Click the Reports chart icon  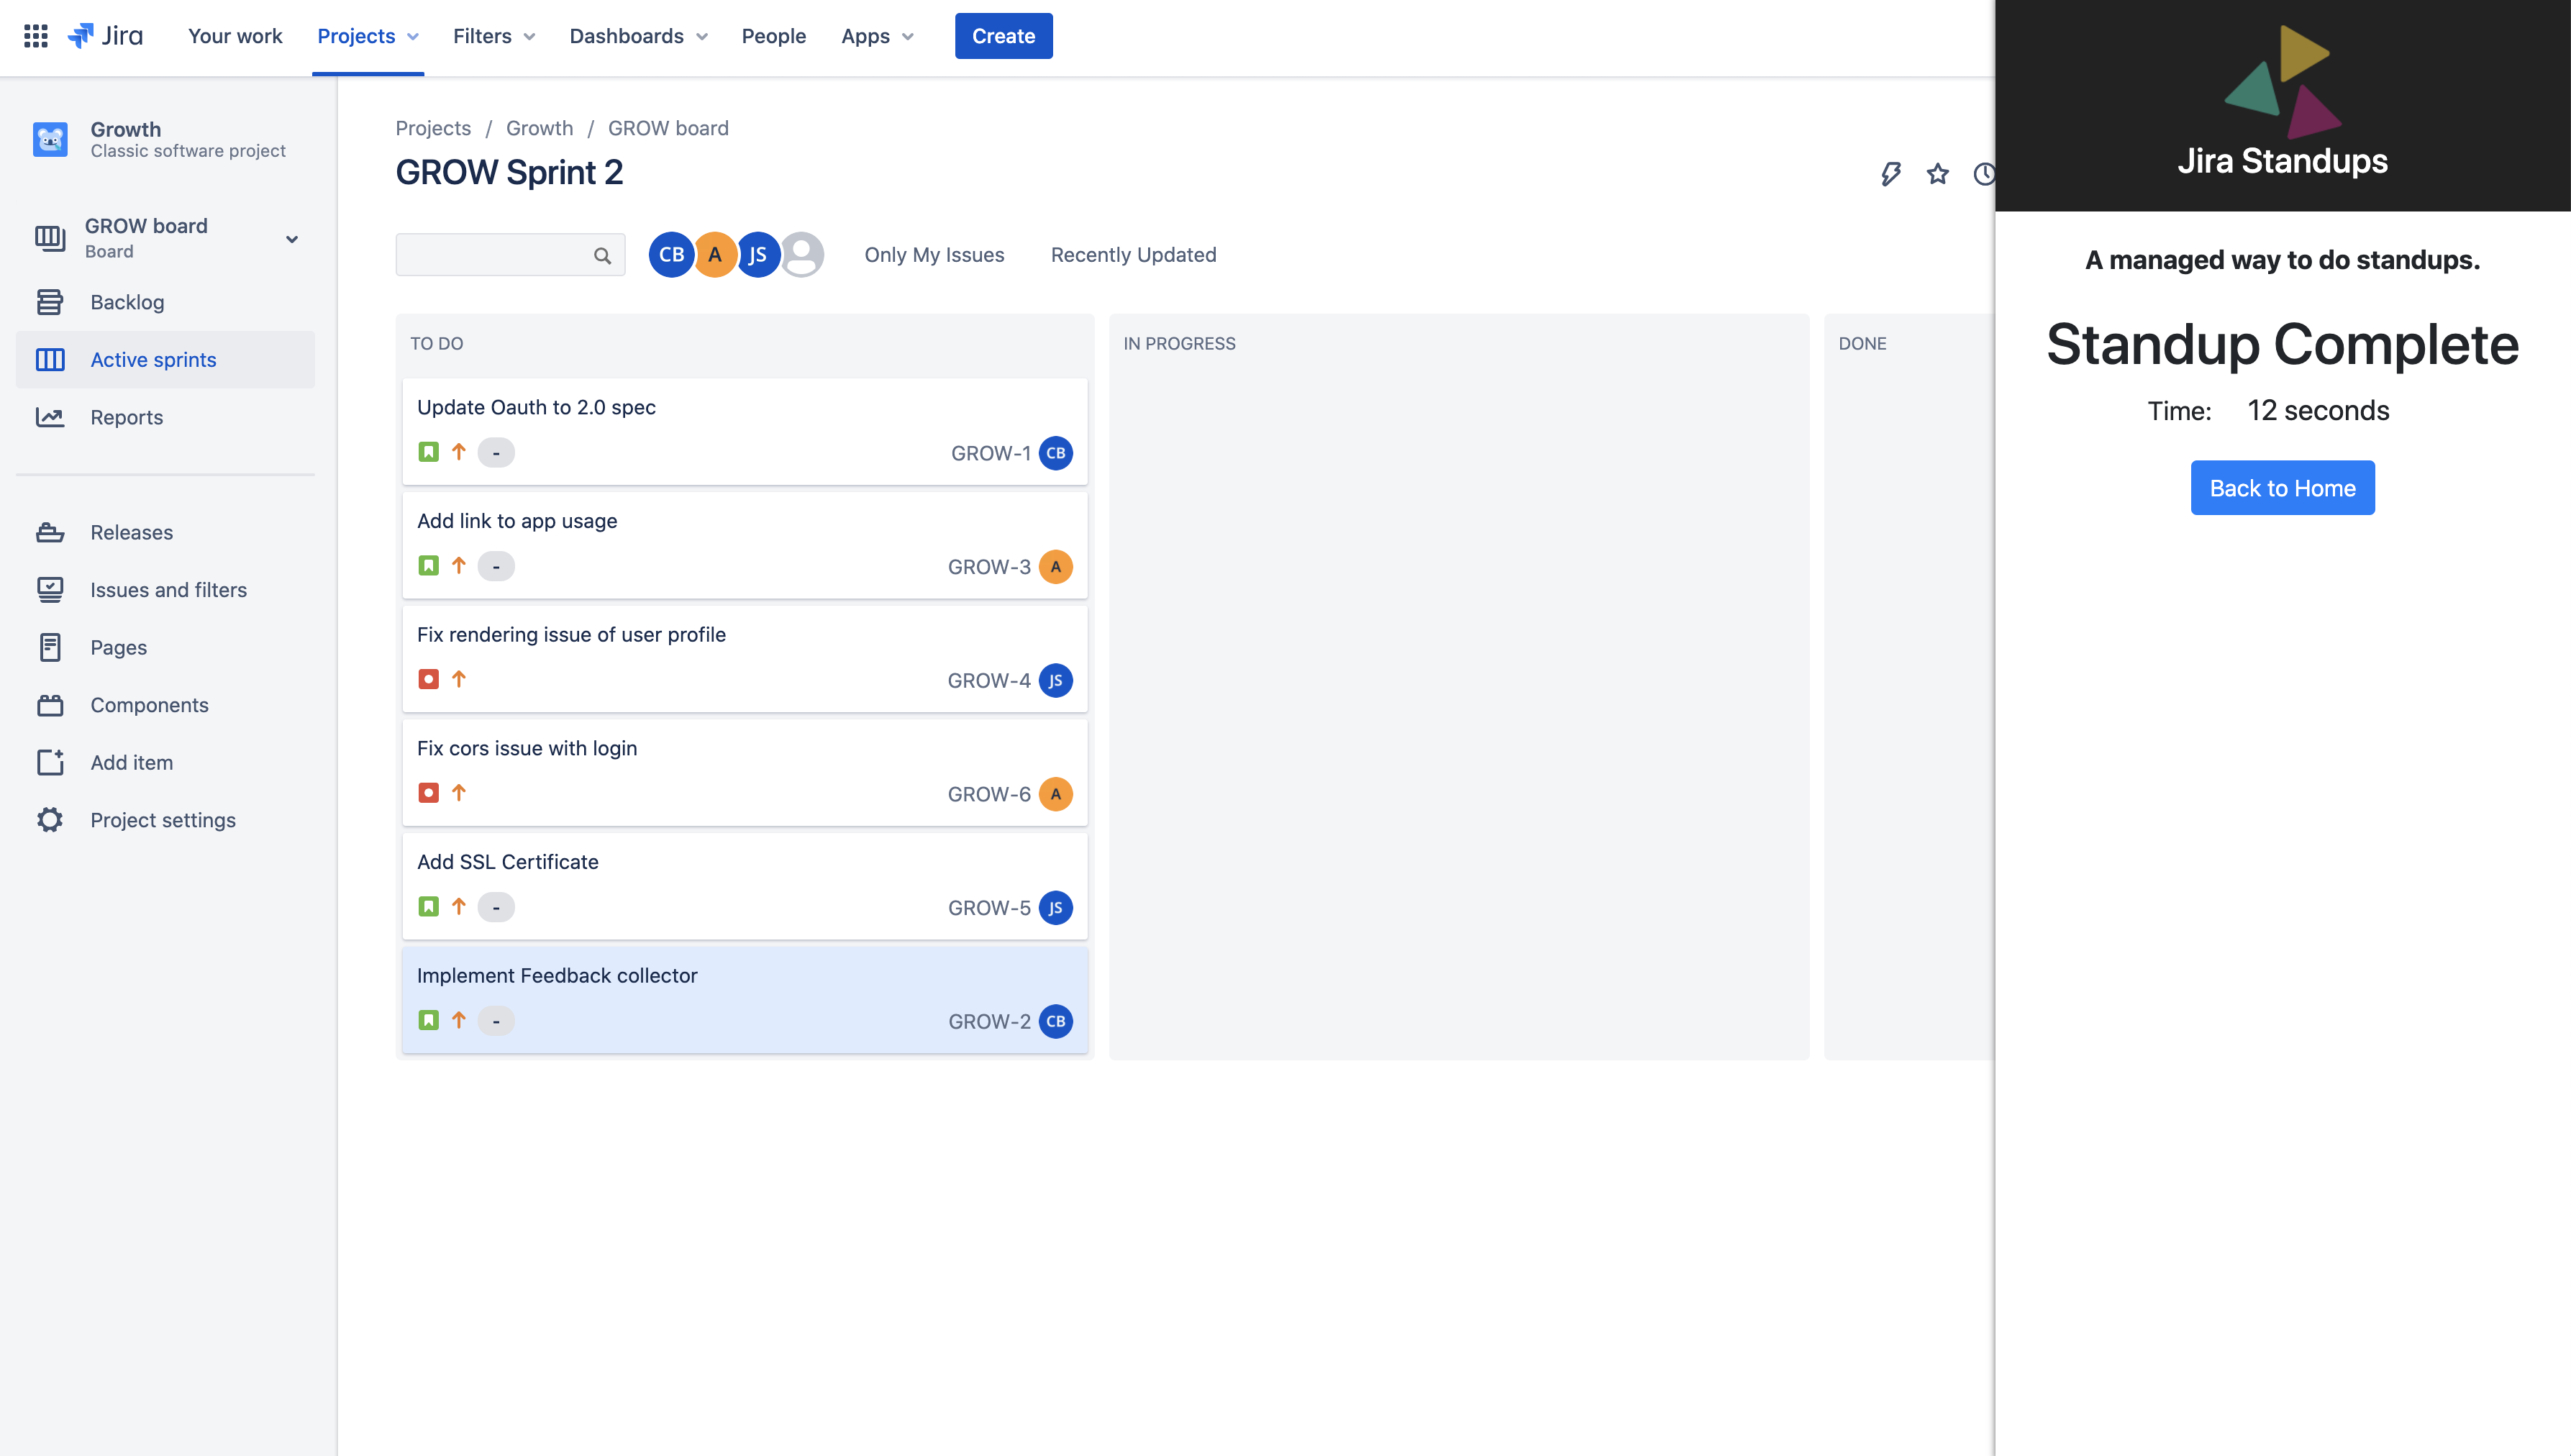pos(50,417)
